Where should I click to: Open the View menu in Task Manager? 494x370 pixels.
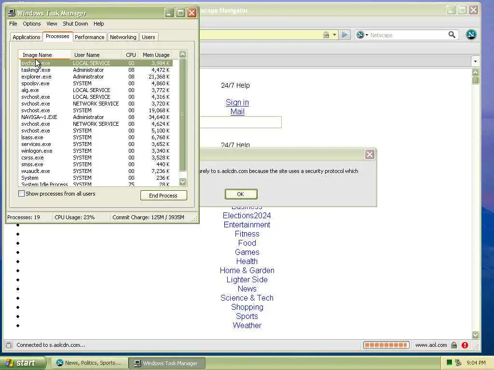(52, 24)
